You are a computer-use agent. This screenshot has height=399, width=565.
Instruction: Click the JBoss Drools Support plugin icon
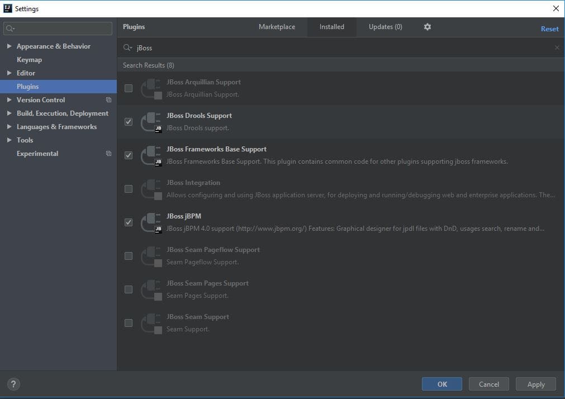(151, 122)
